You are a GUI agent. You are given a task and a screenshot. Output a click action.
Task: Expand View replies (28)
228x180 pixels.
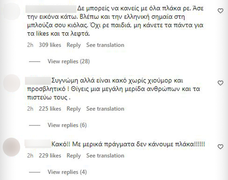[69, 61]
